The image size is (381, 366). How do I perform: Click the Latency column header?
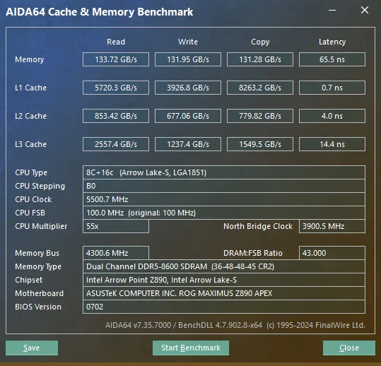click(x=332, y=42)
